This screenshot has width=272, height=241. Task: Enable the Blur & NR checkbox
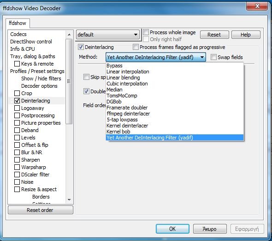[x=17, y=152]
